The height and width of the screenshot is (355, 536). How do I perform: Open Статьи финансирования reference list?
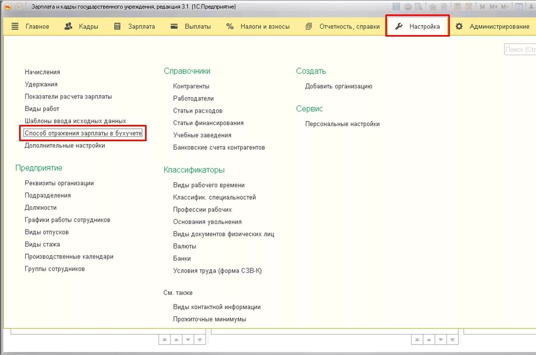(208, 123)
